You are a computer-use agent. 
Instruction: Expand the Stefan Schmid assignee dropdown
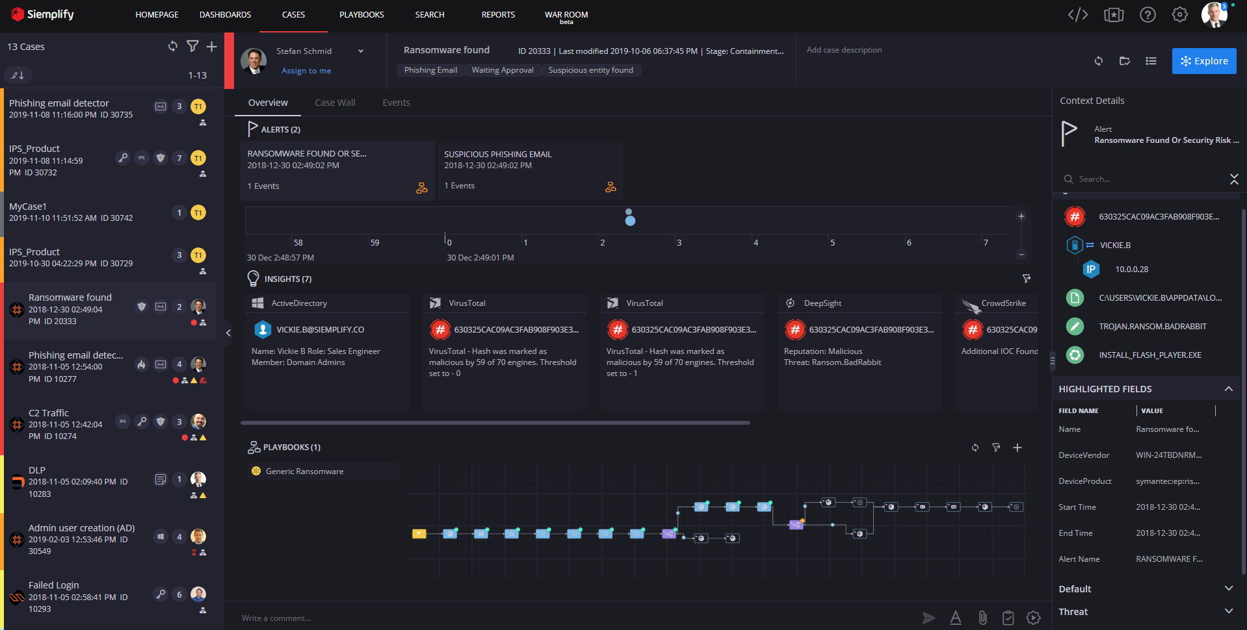(360, 51)
